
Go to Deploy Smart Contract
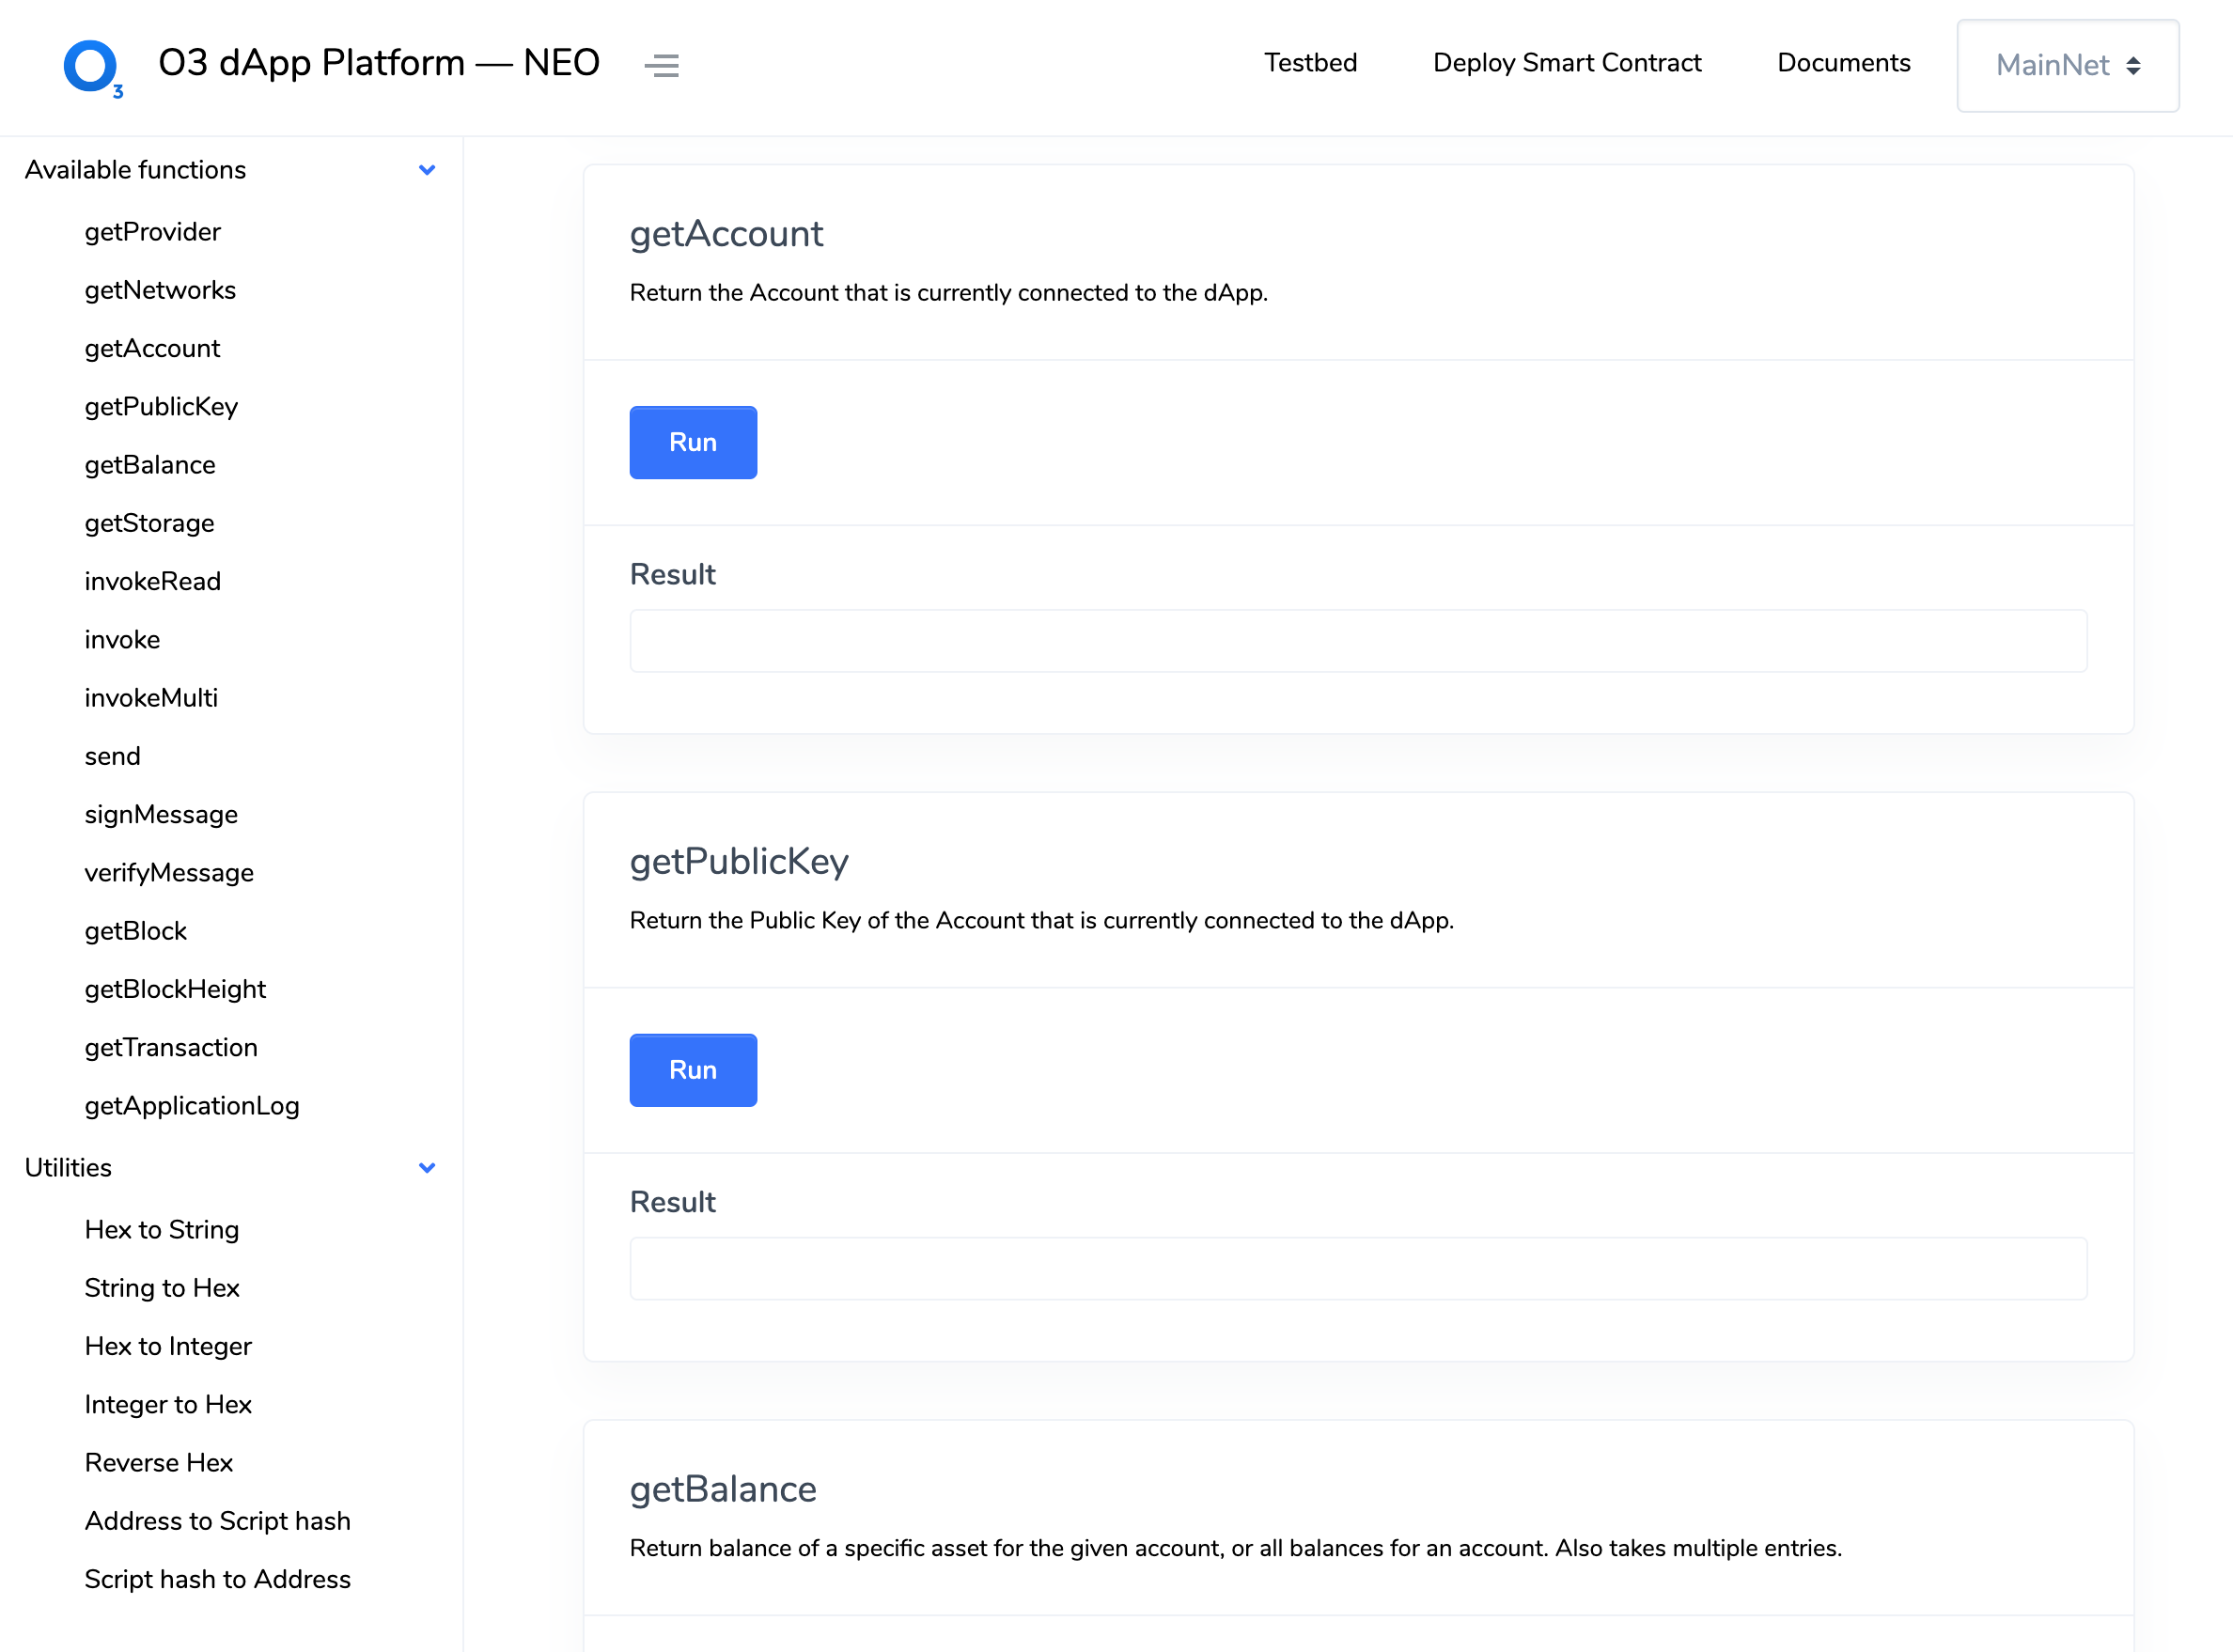(x=1566, y=63)
